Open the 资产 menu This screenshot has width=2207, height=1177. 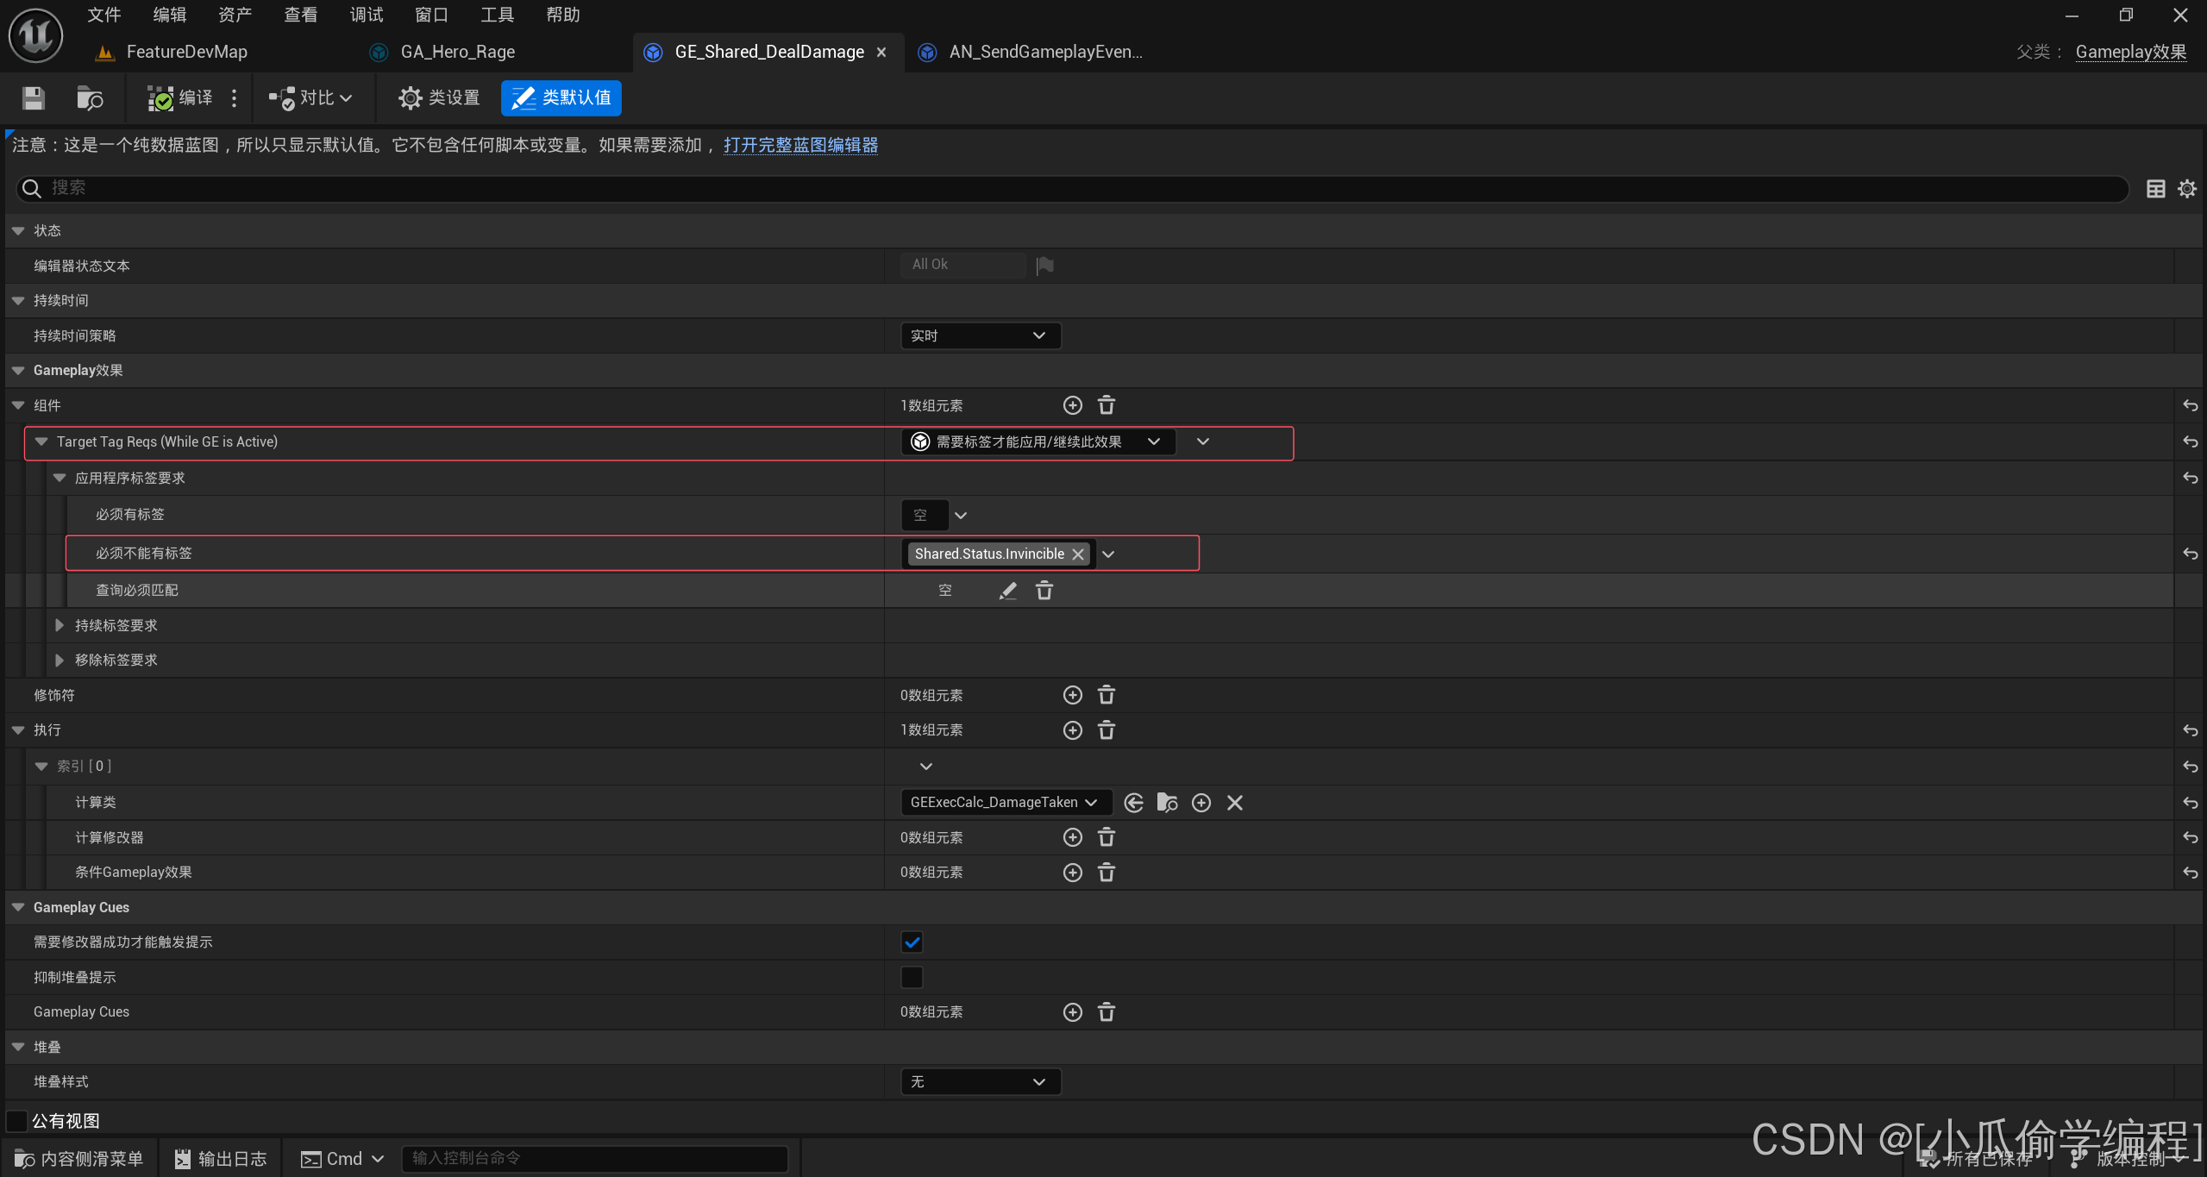point(235,15)
